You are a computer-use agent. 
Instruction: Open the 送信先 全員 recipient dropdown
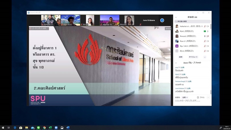point(185,97)
